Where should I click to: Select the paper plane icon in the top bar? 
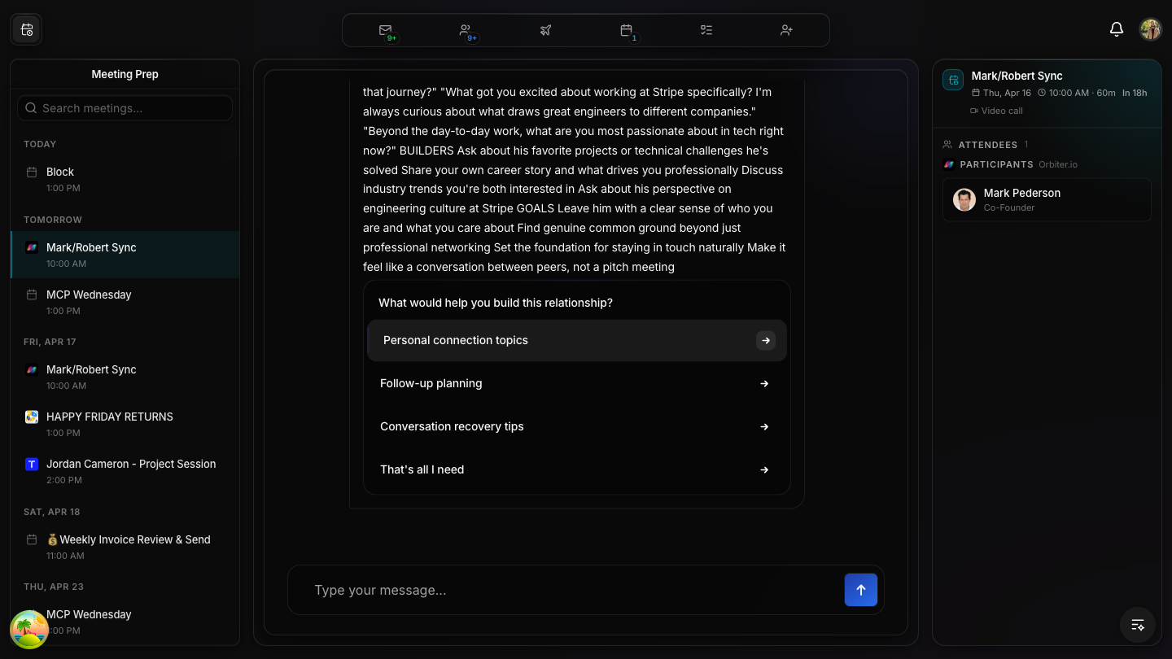pos(545,29)
